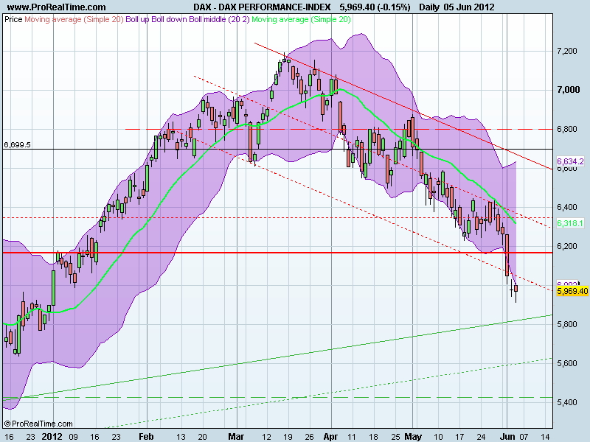This screenshot has height=442, width=590.
Task: Click the May month label on time axis
Action: (x=413, y=437)
